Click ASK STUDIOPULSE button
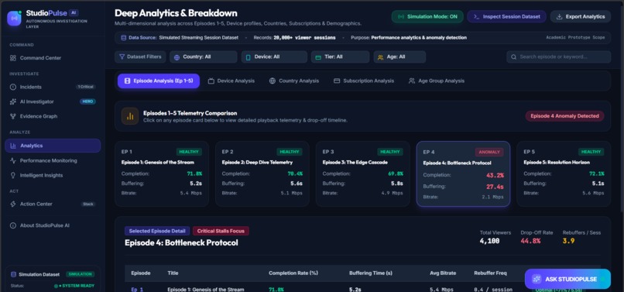The width and height of the screenshot is (624, 292). pyautogui.click(x=567, y=280)
